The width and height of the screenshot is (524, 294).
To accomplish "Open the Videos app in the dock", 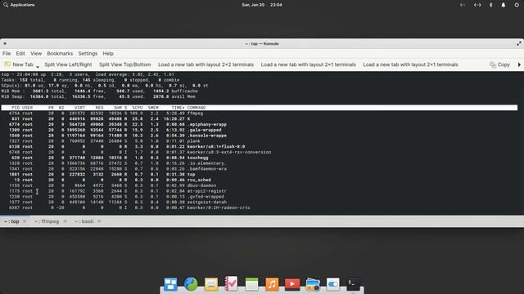I will coord(292,284).
